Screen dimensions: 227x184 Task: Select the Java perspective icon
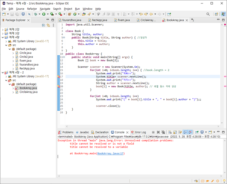[x=223, y=14]
